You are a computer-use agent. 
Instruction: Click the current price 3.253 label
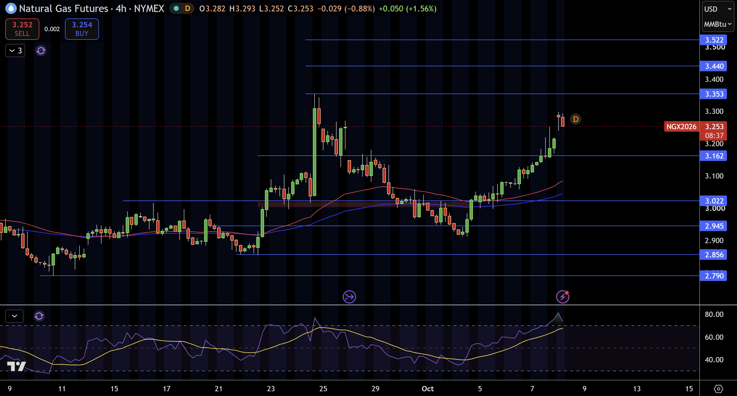point(714,127)
